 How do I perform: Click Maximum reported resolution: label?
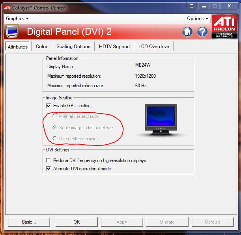(x=74, y=76)
